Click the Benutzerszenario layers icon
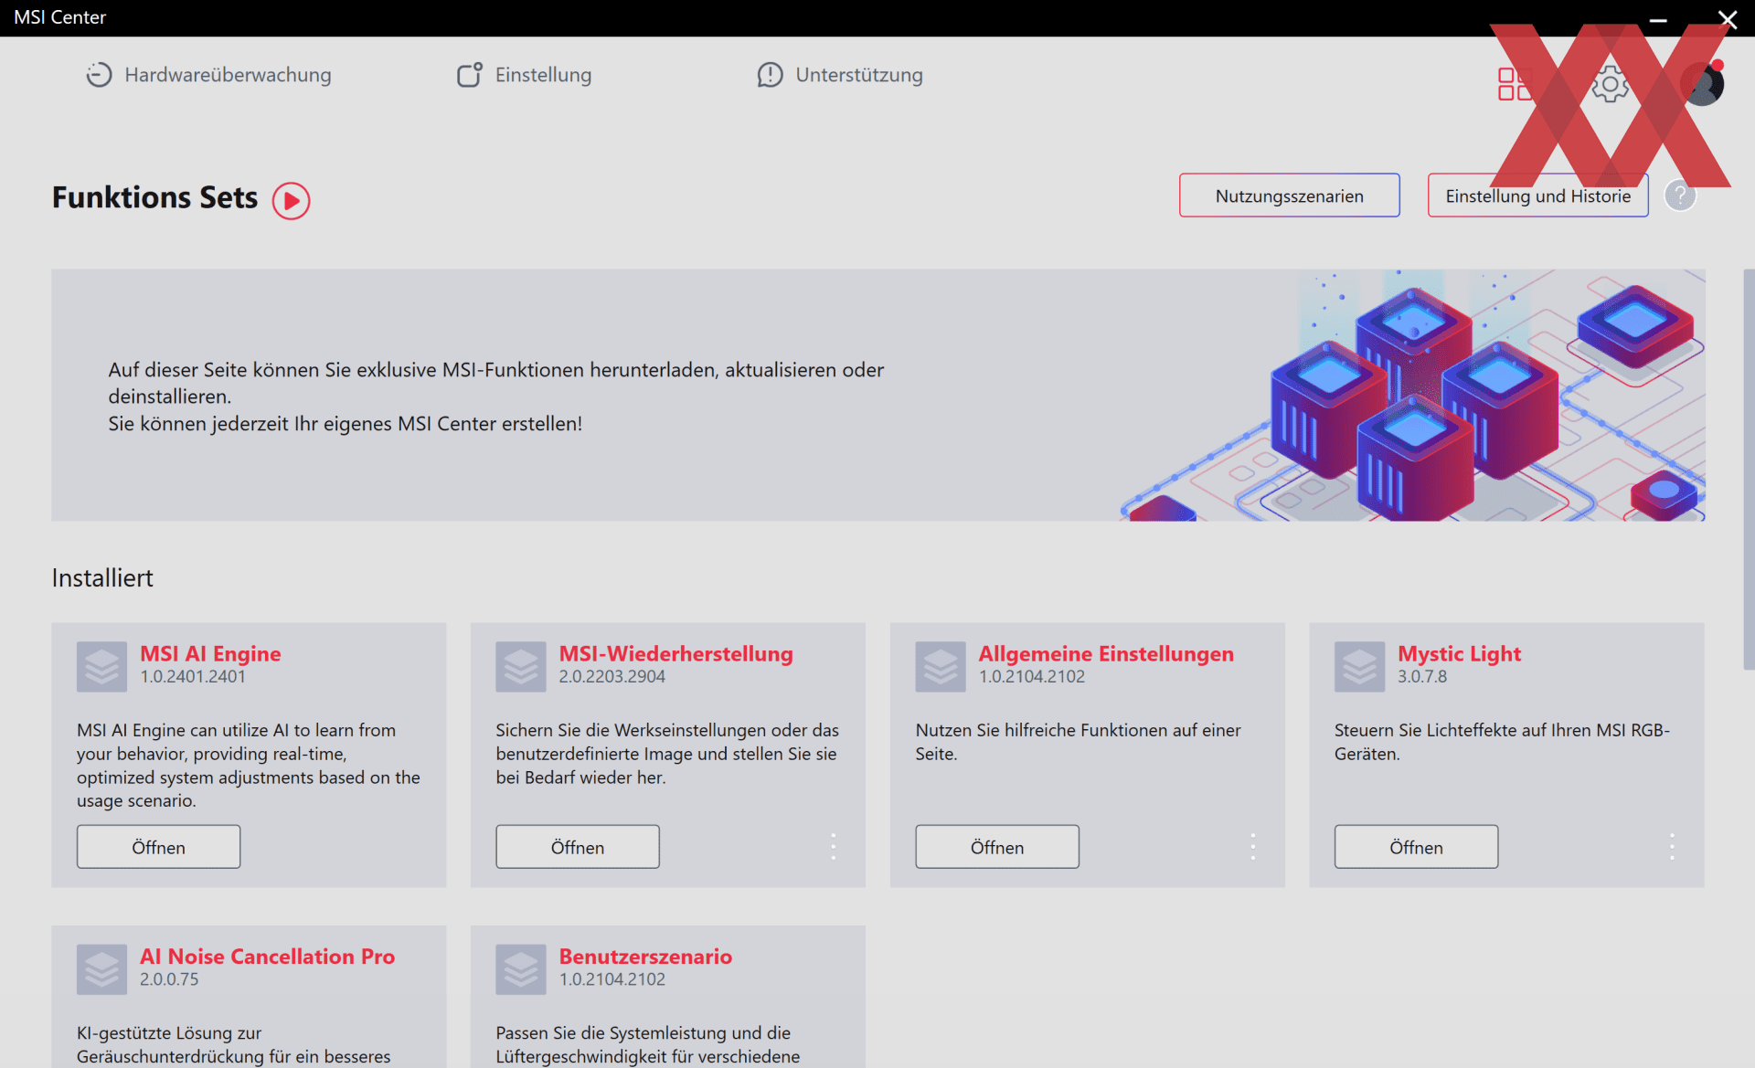Image resolution: width=1755 pixels, height=1068 pixels. click(x=521, y=969)
